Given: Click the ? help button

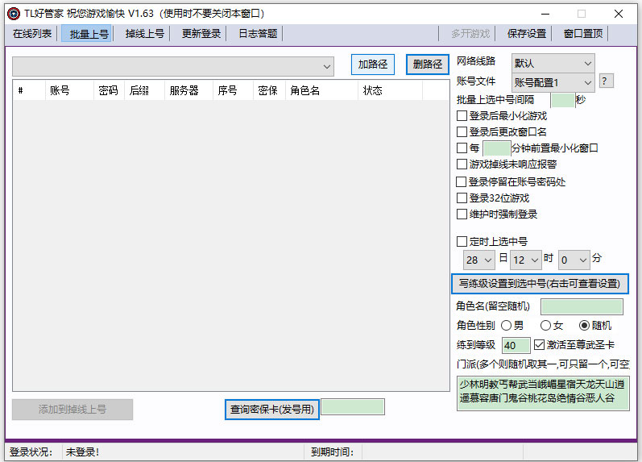Looking at the screenshot, I should pos(606,81).
